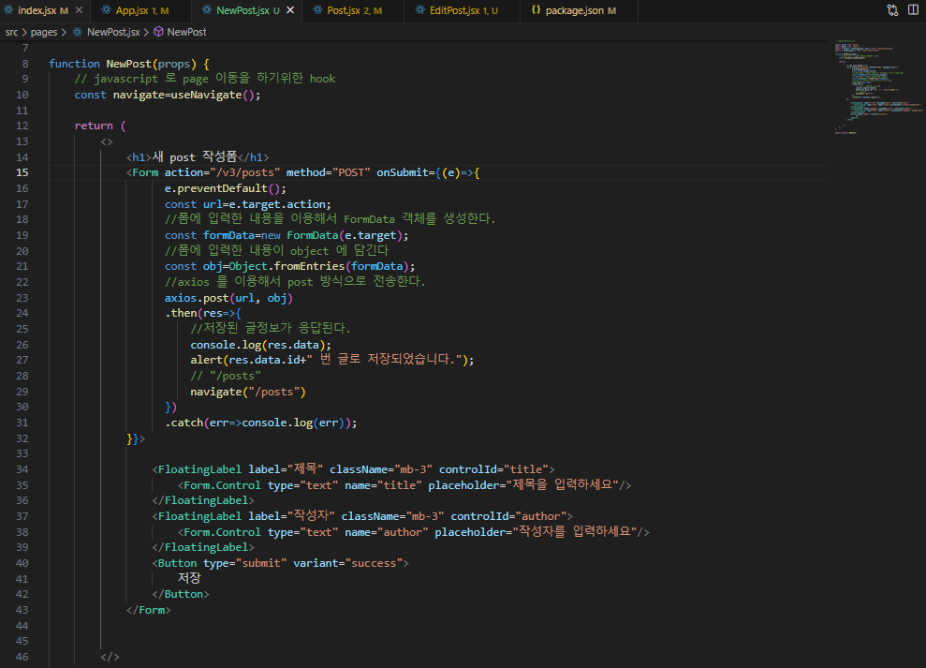This screenshot has width=926, height=668.
Task: Close the index.jsx tab
Action: pyautogui.click(x=80, y=10)
